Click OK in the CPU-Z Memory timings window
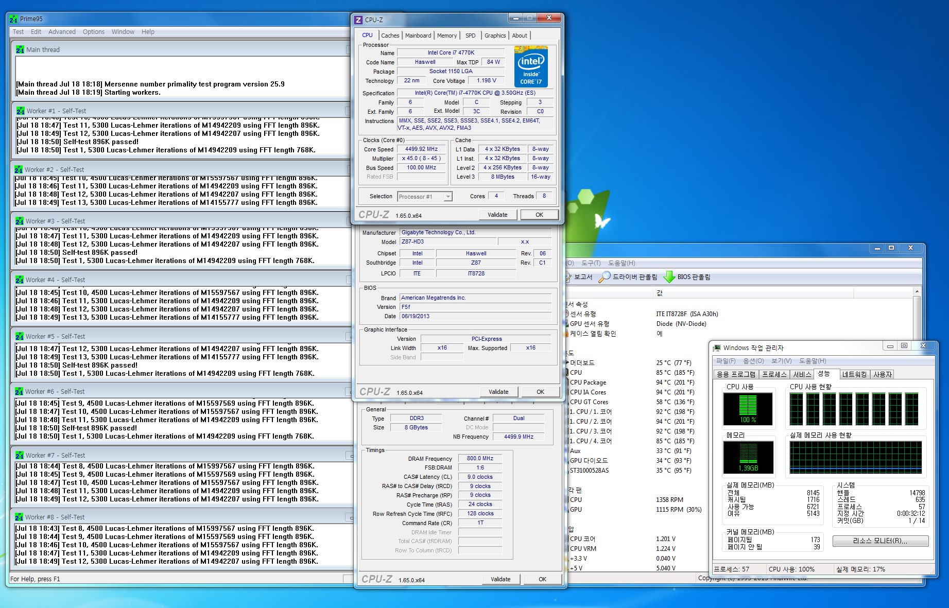Viewport: 949px width, 608px height. [542, 579]
